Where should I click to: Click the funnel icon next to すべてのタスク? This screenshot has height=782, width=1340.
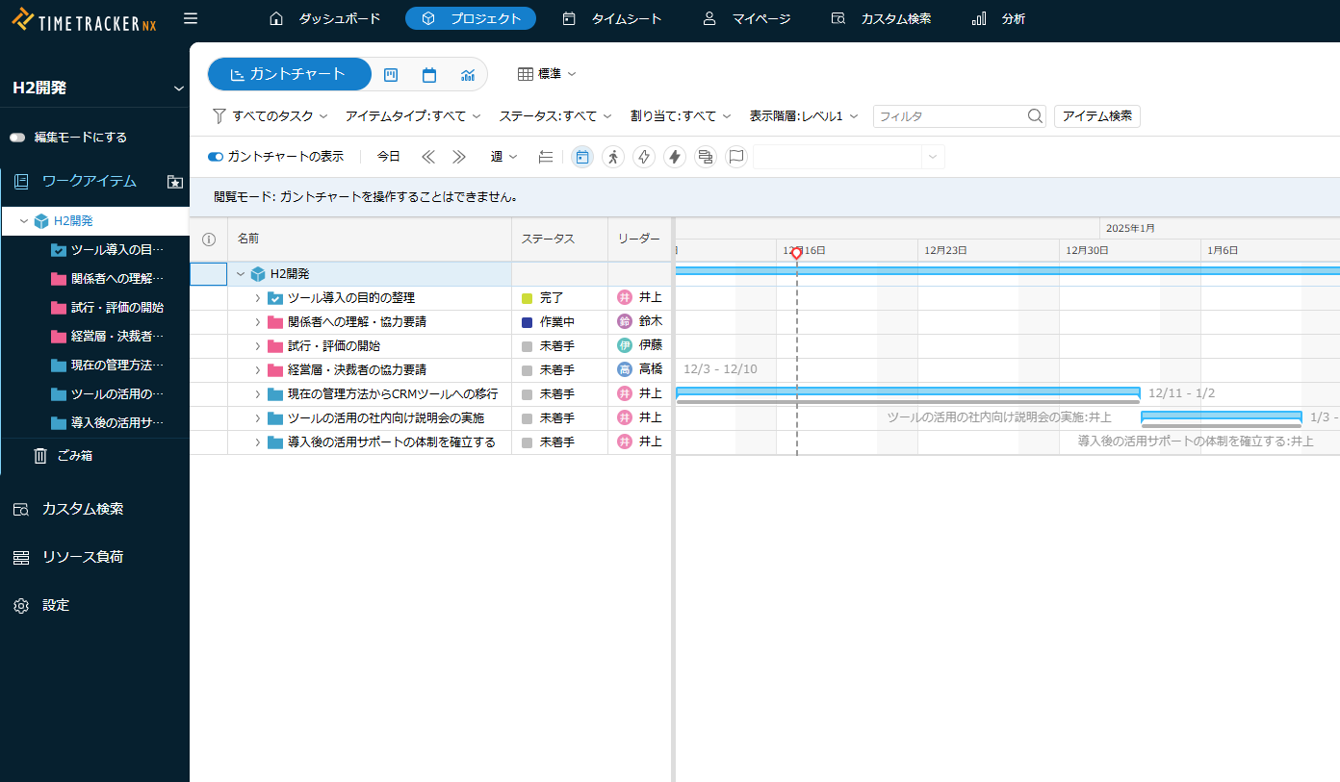click(x=219, y=116)
